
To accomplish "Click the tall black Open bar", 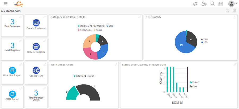I will pyautogui.click(x=188, y=79).
